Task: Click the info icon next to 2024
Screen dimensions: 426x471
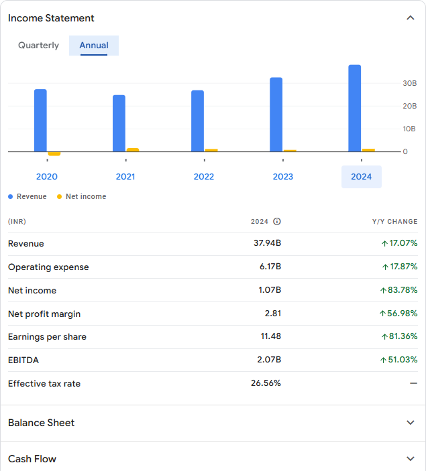Action: (277, 221)
